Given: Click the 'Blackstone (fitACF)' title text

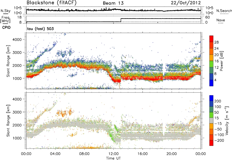Looking at the screenshot, I should click(x=52, y=3).
